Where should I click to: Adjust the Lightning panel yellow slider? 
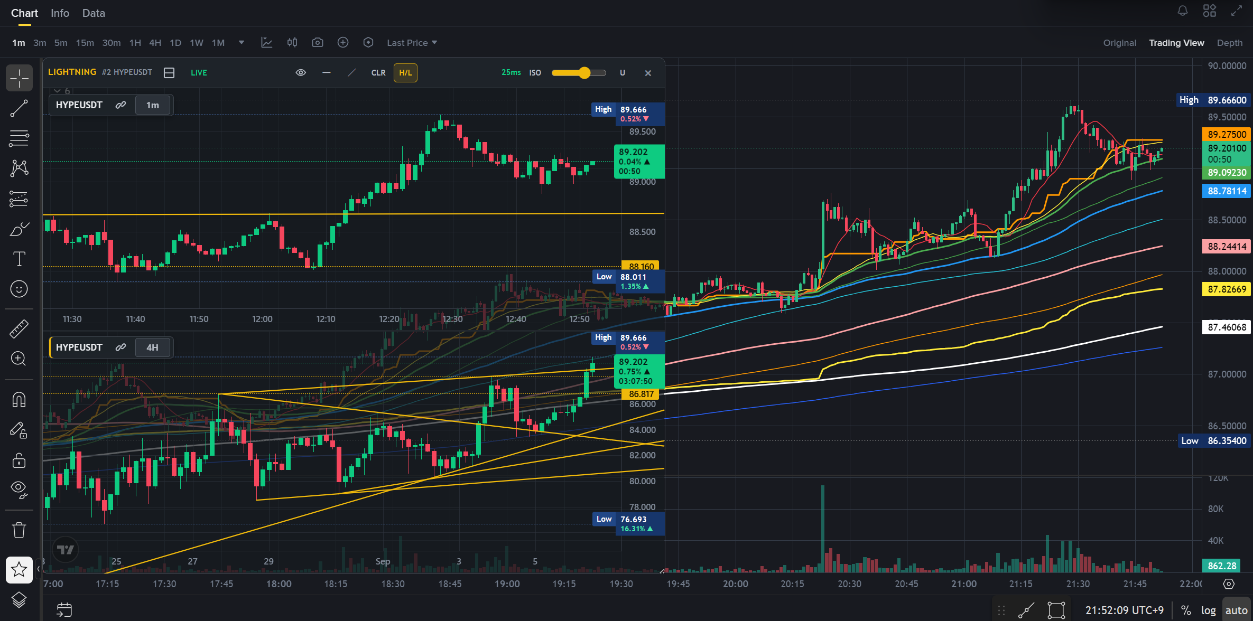(579, 73)
